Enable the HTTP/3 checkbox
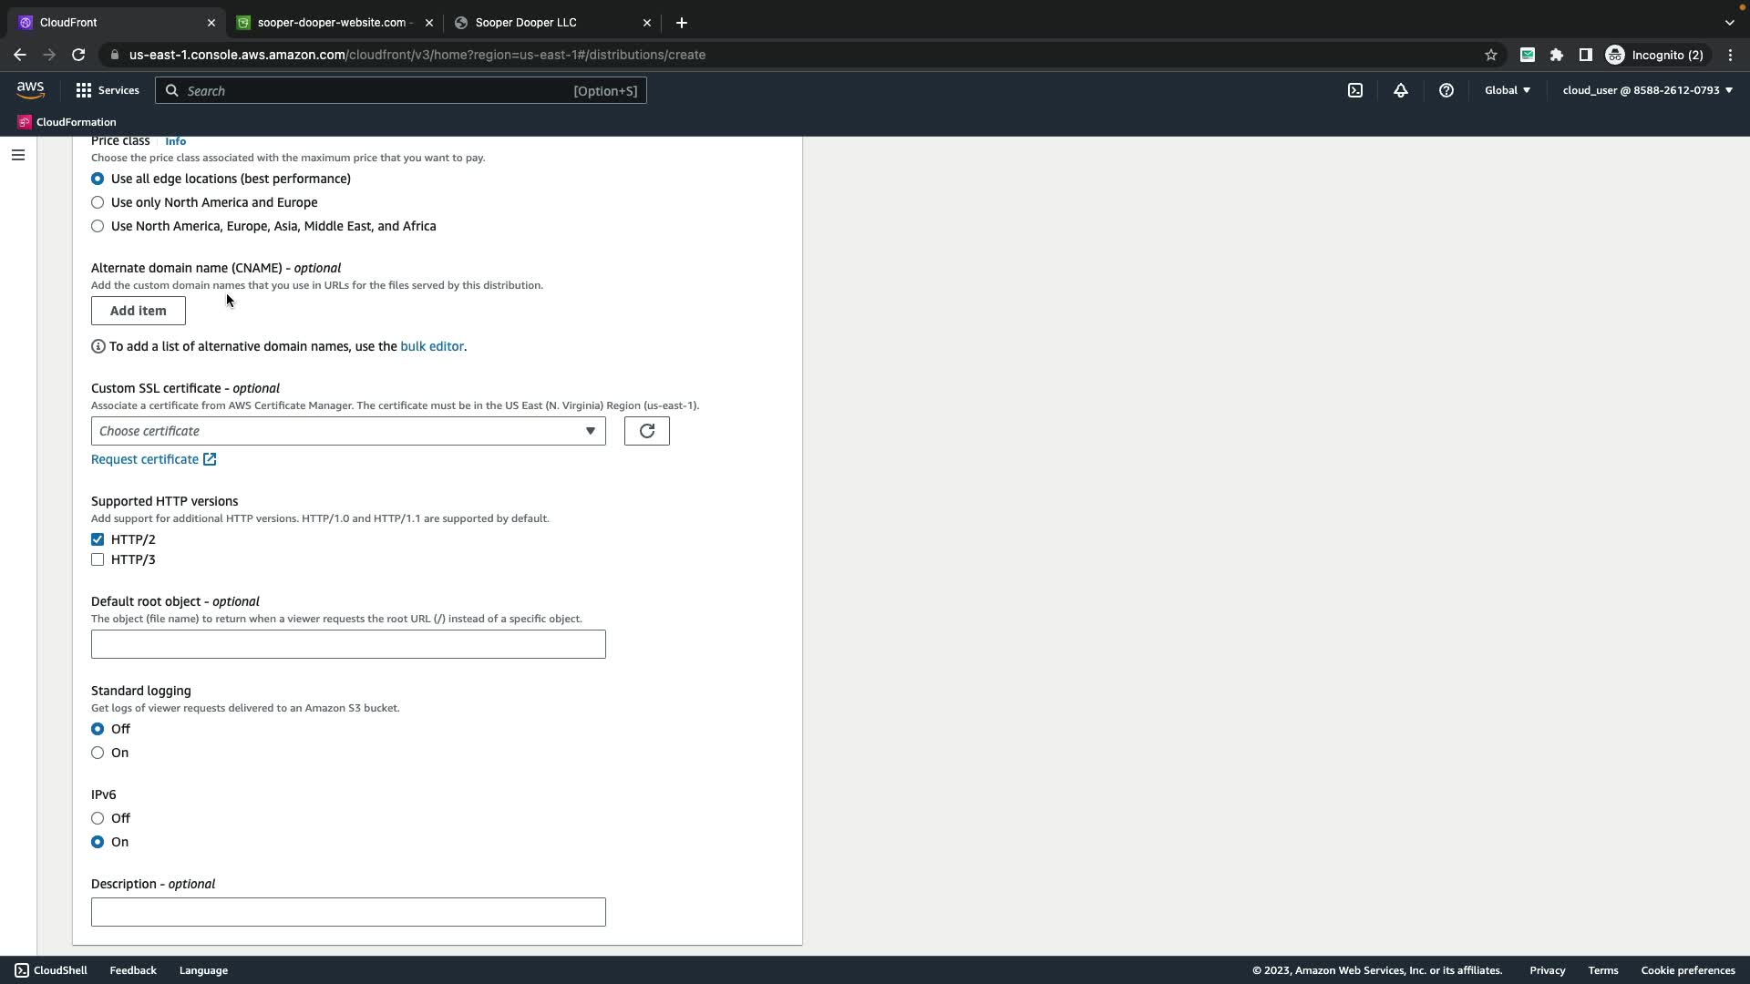 pyautogui.click(x=98, y=559)
